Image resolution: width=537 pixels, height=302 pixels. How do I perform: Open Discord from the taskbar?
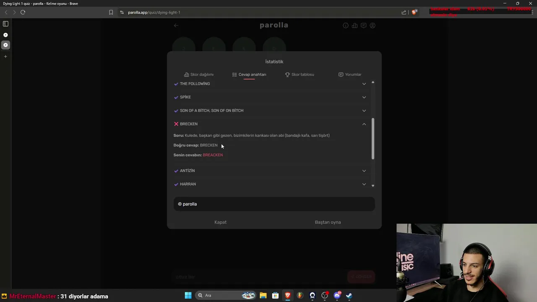[x=337, y=295]
